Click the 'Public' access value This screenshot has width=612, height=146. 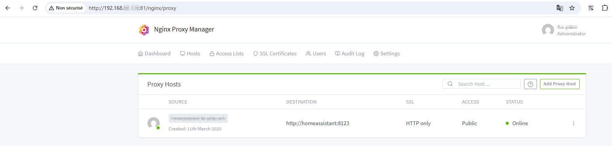(x=469, y=123)
